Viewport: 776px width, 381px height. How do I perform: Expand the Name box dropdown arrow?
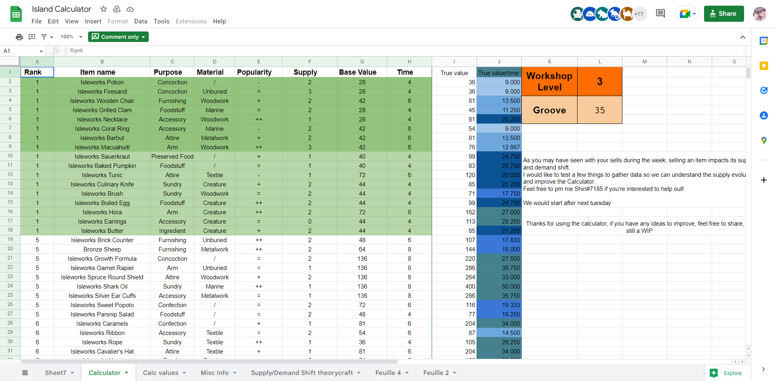tap(41, 51)
